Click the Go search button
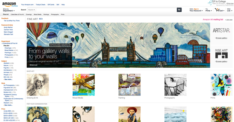234x122 pixels. pyautogui.click(x=179, y=10)
